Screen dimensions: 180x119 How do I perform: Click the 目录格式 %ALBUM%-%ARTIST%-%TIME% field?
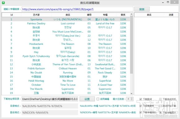50,106
